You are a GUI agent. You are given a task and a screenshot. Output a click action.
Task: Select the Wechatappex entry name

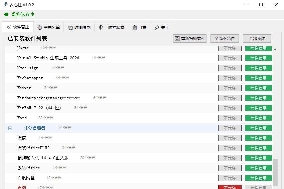pos(30,78)
